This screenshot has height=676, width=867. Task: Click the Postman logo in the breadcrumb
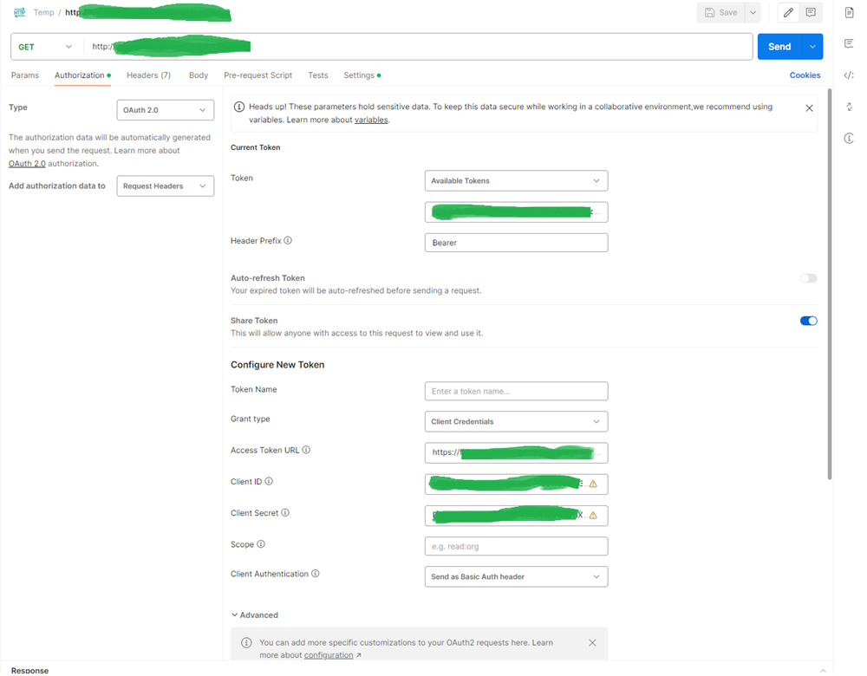(x=18, y=12)
